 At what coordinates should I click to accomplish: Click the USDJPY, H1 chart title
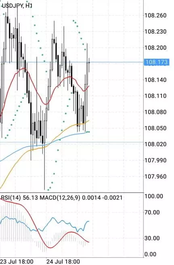coord(17,6)
